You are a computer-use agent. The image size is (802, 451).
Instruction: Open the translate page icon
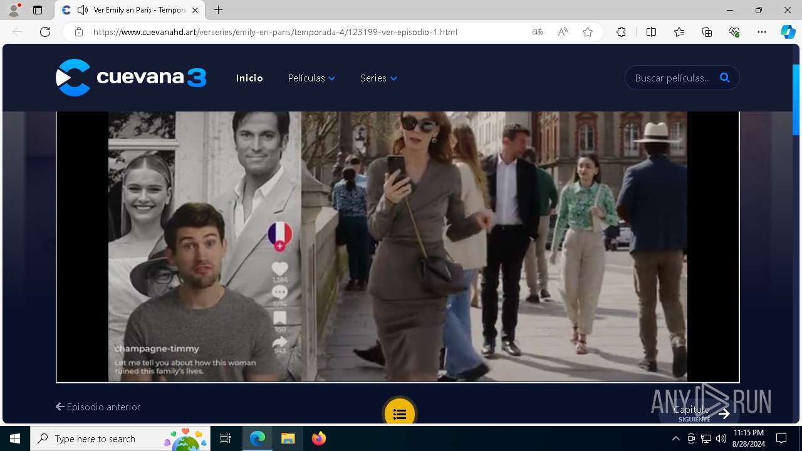(538, 32)
